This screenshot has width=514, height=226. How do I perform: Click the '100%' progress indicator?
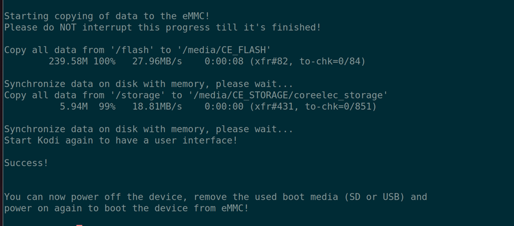coord(105,62)
